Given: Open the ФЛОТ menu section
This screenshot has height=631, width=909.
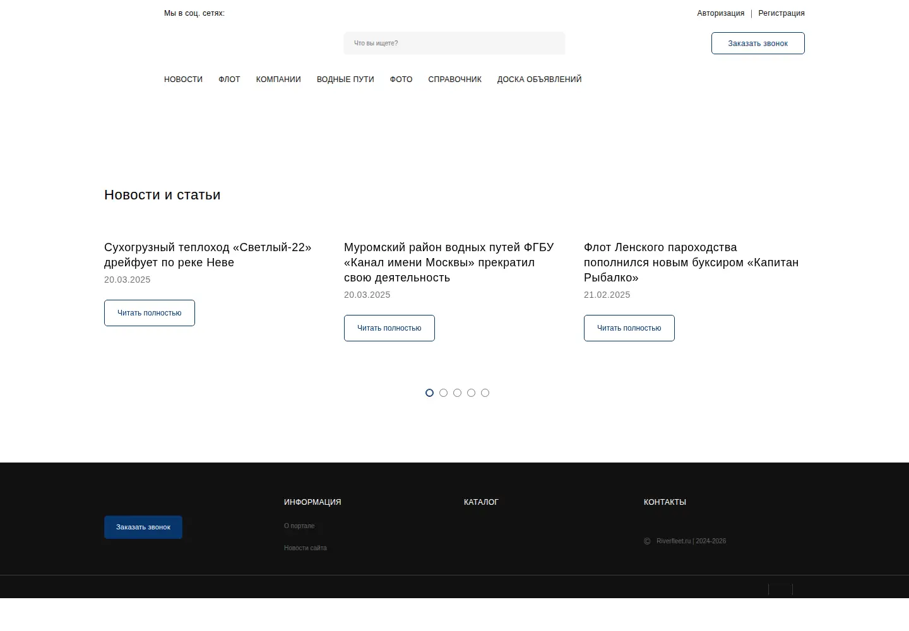Looking at the screenshot, I should pyautogui.click(x=229, y=80).
